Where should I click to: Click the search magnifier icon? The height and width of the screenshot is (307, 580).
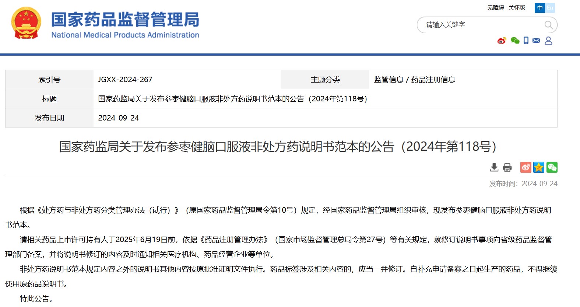[548, 25]
